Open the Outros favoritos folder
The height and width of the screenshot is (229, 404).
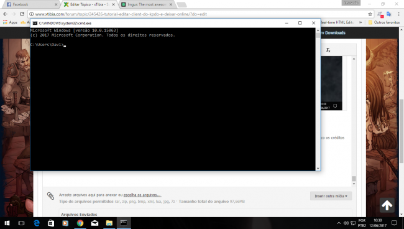(x=384, y=22)
